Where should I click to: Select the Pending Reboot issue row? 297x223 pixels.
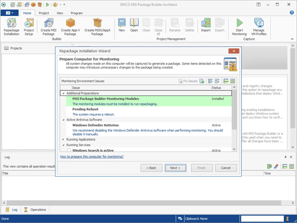tap(148, 112)
